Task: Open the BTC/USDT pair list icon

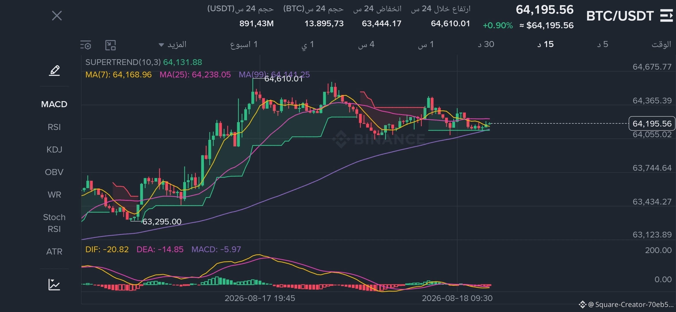Action: 666,16
